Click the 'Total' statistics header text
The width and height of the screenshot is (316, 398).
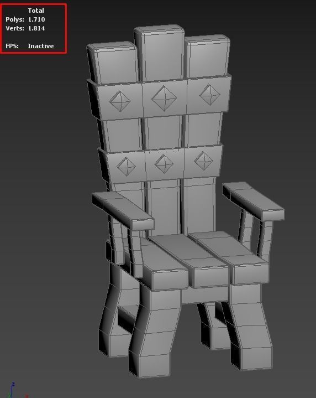36,11
